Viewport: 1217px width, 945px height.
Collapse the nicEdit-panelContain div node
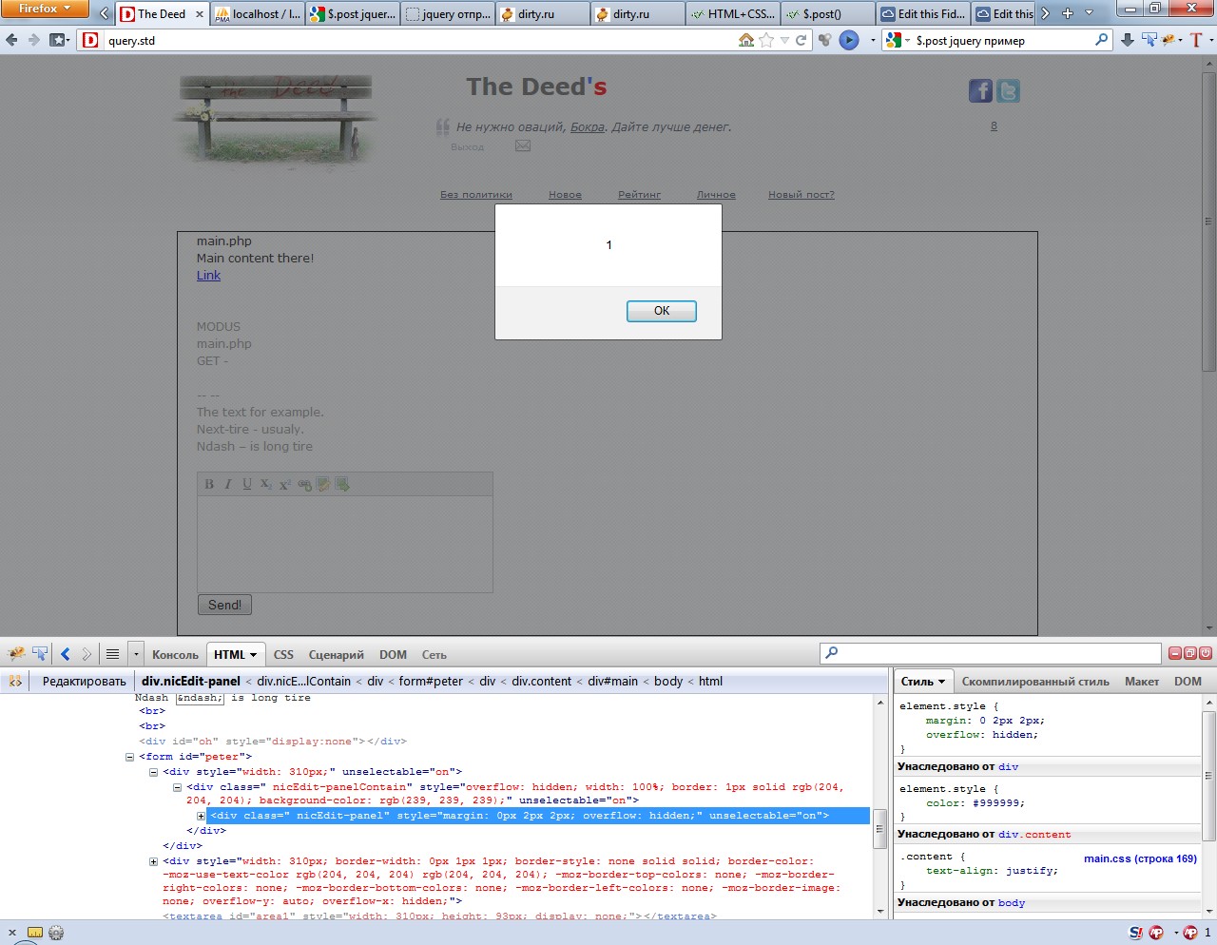point(177,787)
